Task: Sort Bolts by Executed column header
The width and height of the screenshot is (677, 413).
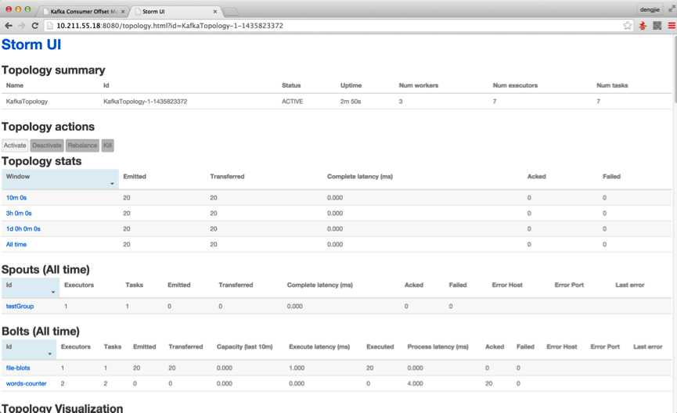Action: [380, 347]
